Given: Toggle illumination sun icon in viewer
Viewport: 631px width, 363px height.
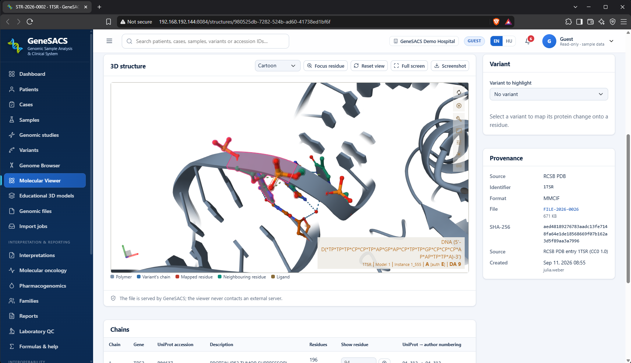Looking at the screenshot, I should pos(459,154).
